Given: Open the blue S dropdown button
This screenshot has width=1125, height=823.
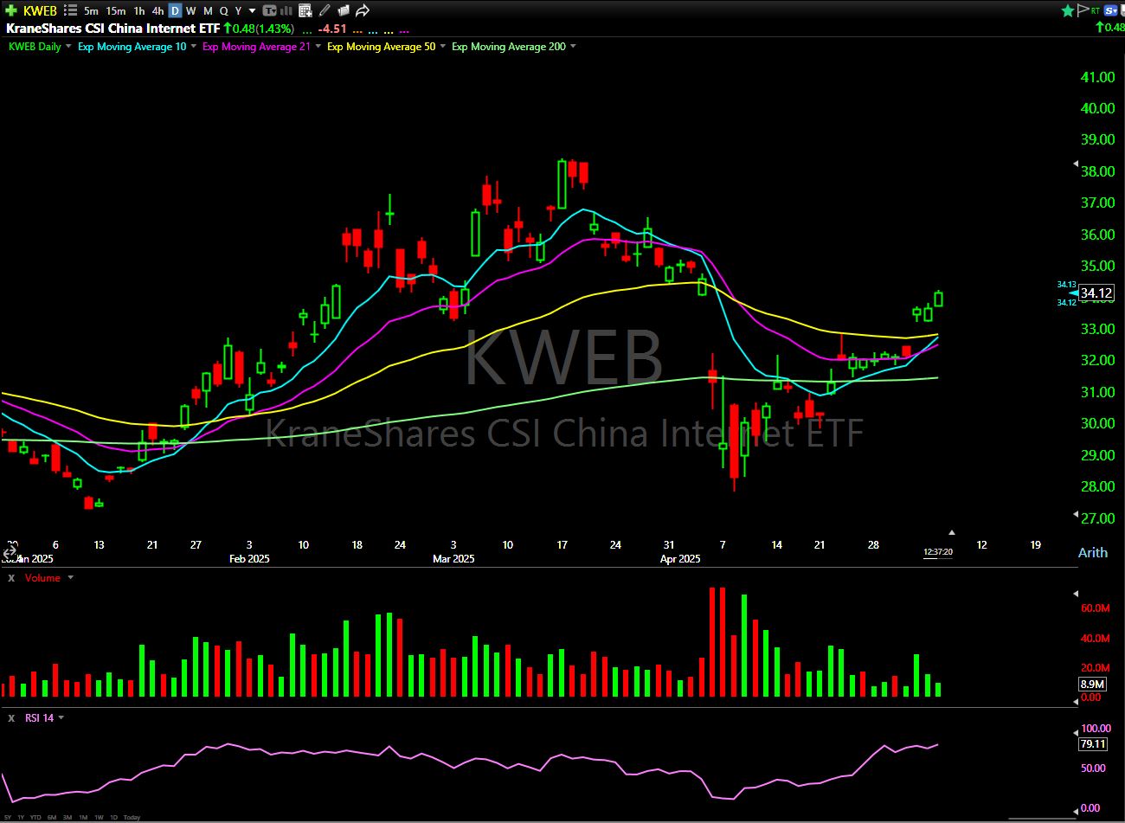Looking at the screenshot, I should [x=1112, y=10].
